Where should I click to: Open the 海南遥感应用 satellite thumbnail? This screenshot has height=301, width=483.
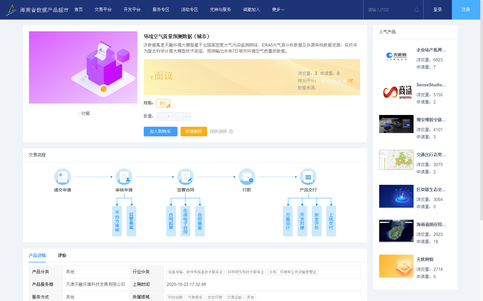396,231
